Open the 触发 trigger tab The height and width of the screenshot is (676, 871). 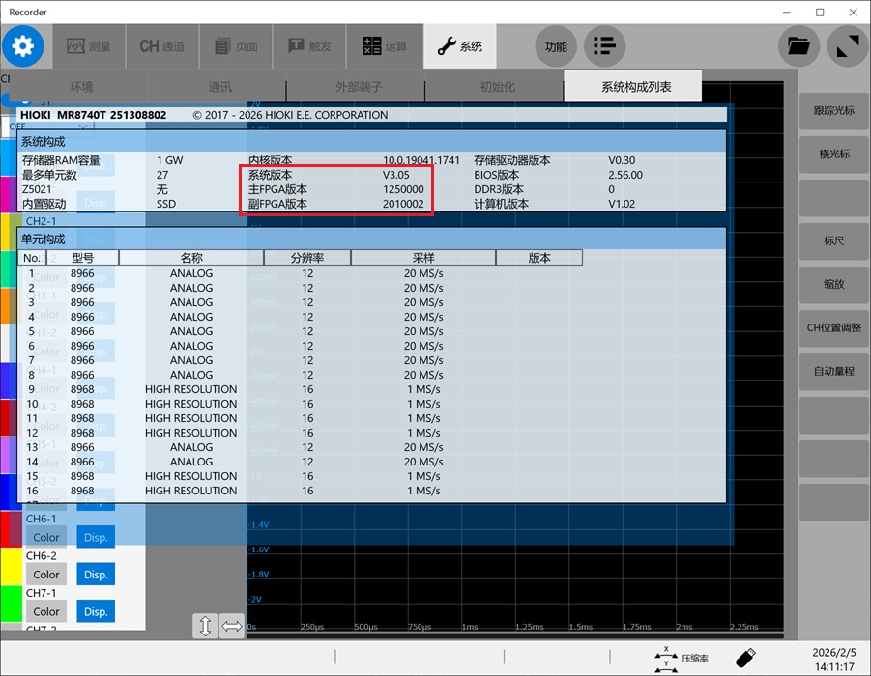[309, 46]
